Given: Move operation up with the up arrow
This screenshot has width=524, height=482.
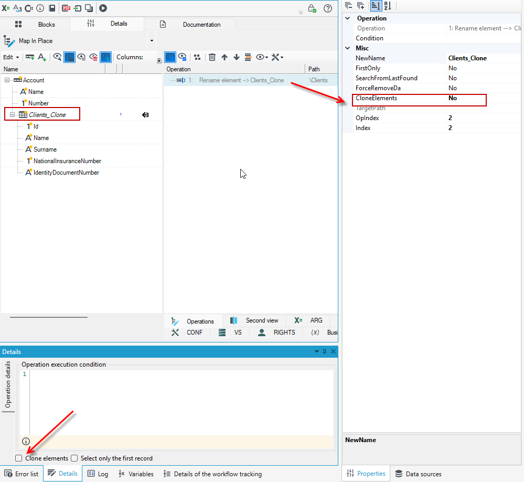Looking at the screenshot, I should coord(224,57).
